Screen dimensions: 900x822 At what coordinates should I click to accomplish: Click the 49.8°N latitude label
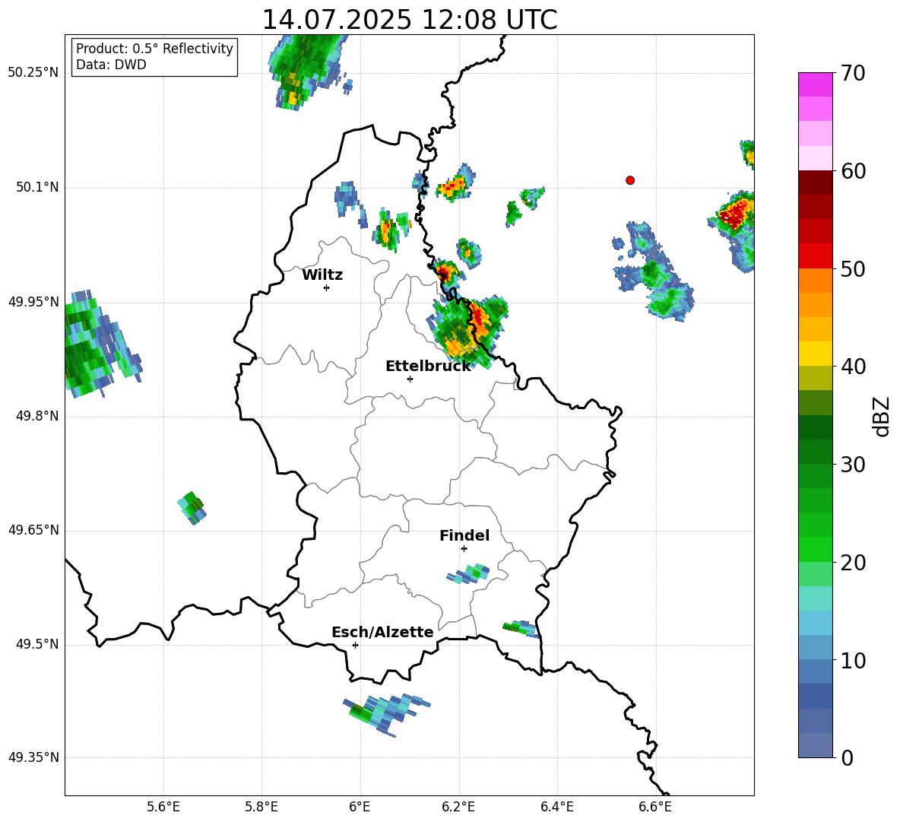tap(36, 416)
